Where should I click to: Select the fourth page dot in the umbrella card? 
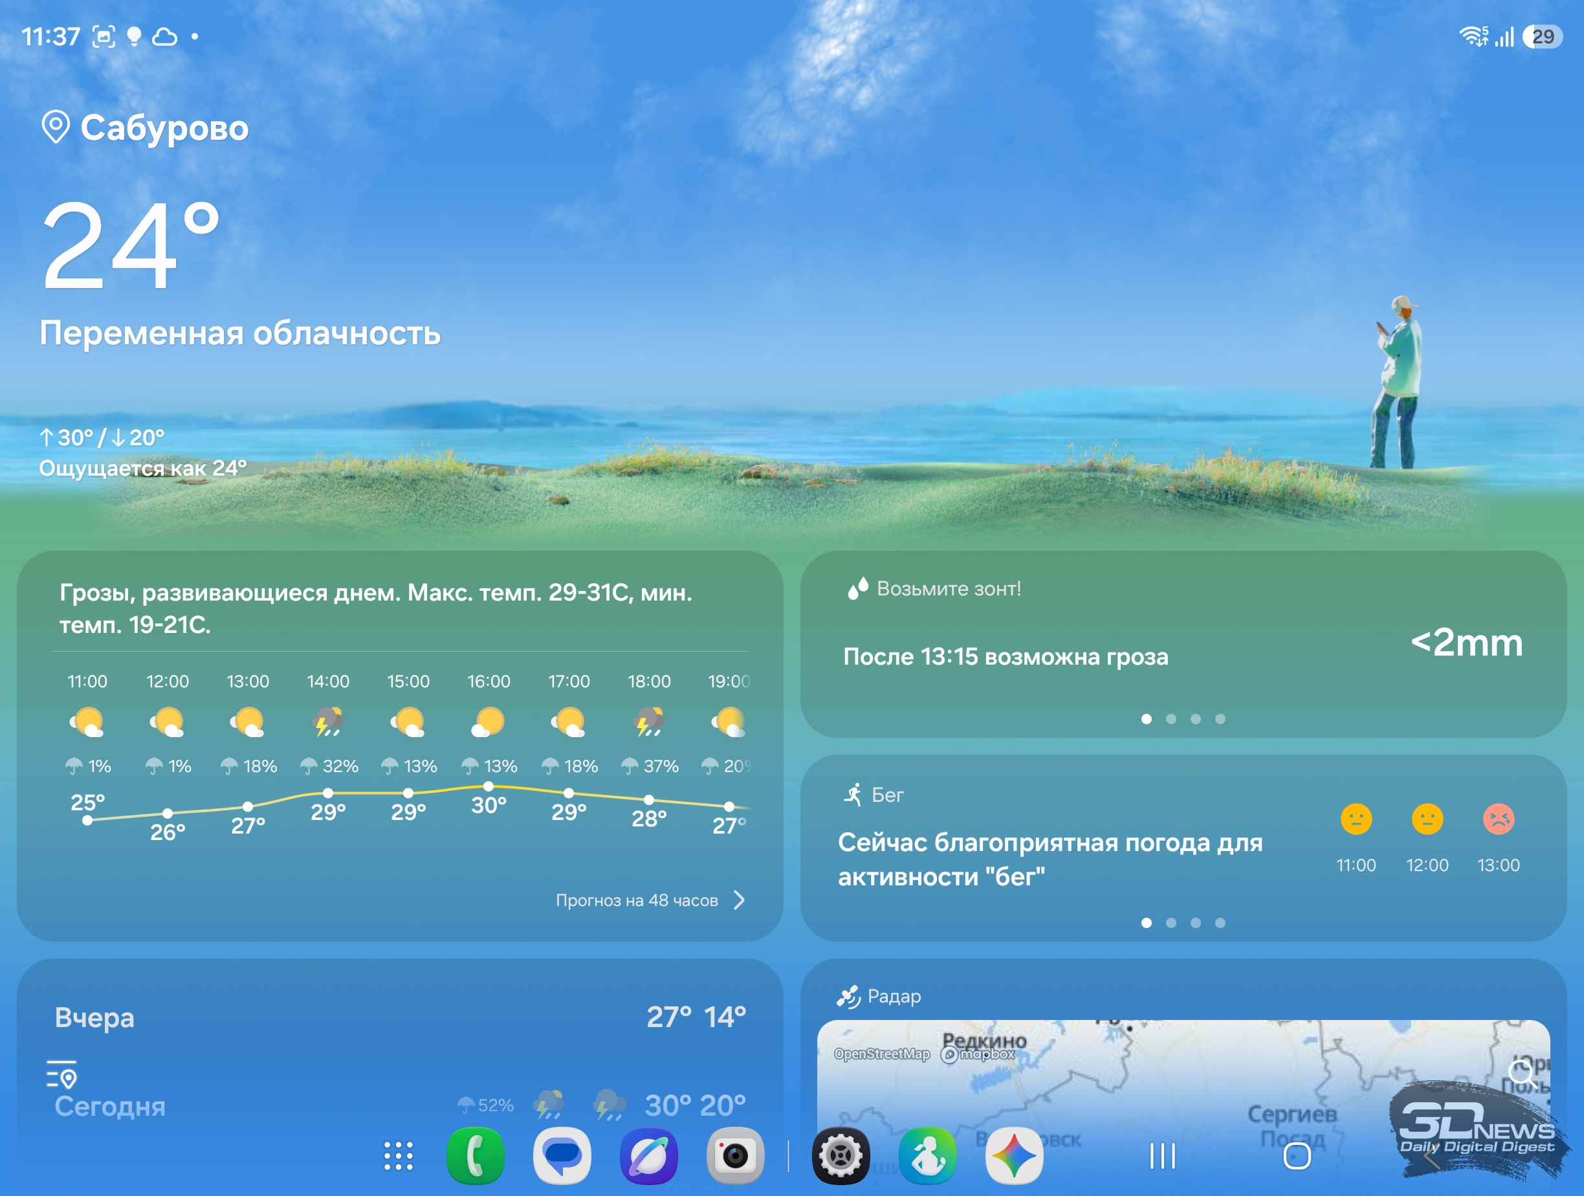[1220, 719]
